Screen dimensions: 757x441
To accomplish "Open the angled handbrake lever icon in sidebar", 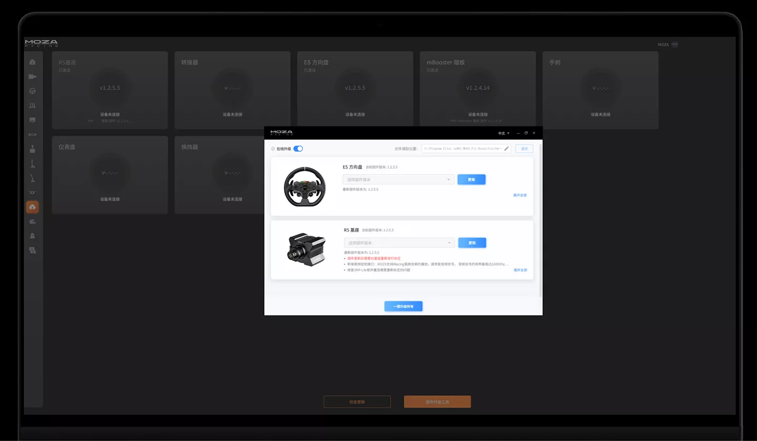I will pos(33,178).
